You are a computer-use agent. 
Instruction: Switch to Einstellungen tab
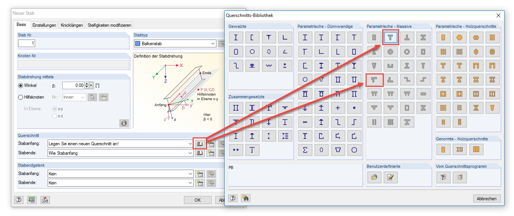click(x=44, y=25)
